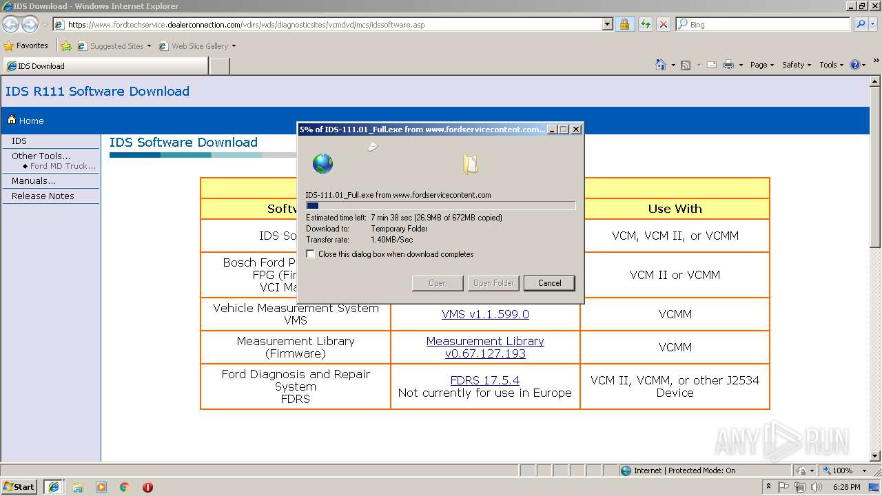
Task: Click Measurement Library v0.67.127.193 link
Action: [485, 347]
